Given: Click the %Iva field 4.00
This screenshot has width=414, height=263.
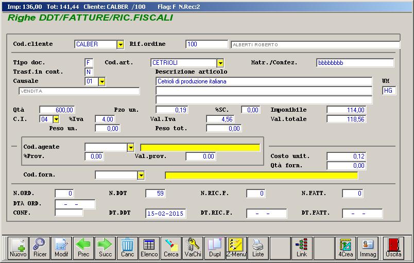Looking at the screenshot, I should click(105, 119).
